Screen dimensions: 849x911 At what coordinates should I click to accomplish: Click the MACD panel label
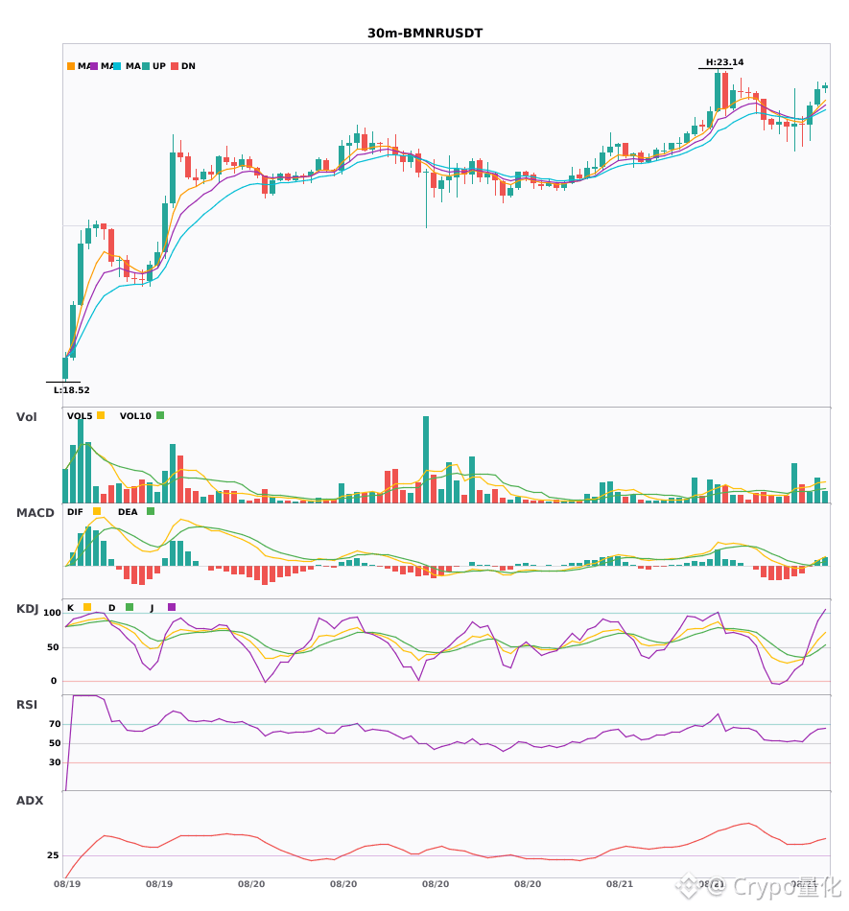pos(35,513)
